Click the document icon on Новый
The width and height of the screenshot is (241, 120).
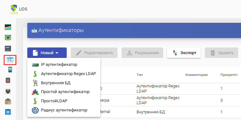[35, 53]
